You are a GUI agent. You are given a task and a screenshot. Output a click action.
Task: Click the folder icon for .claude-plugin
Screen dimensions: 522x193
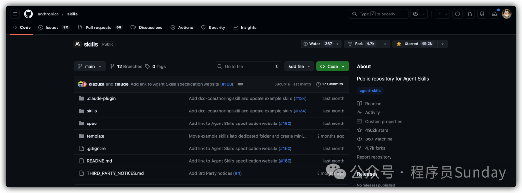(81, 98)
